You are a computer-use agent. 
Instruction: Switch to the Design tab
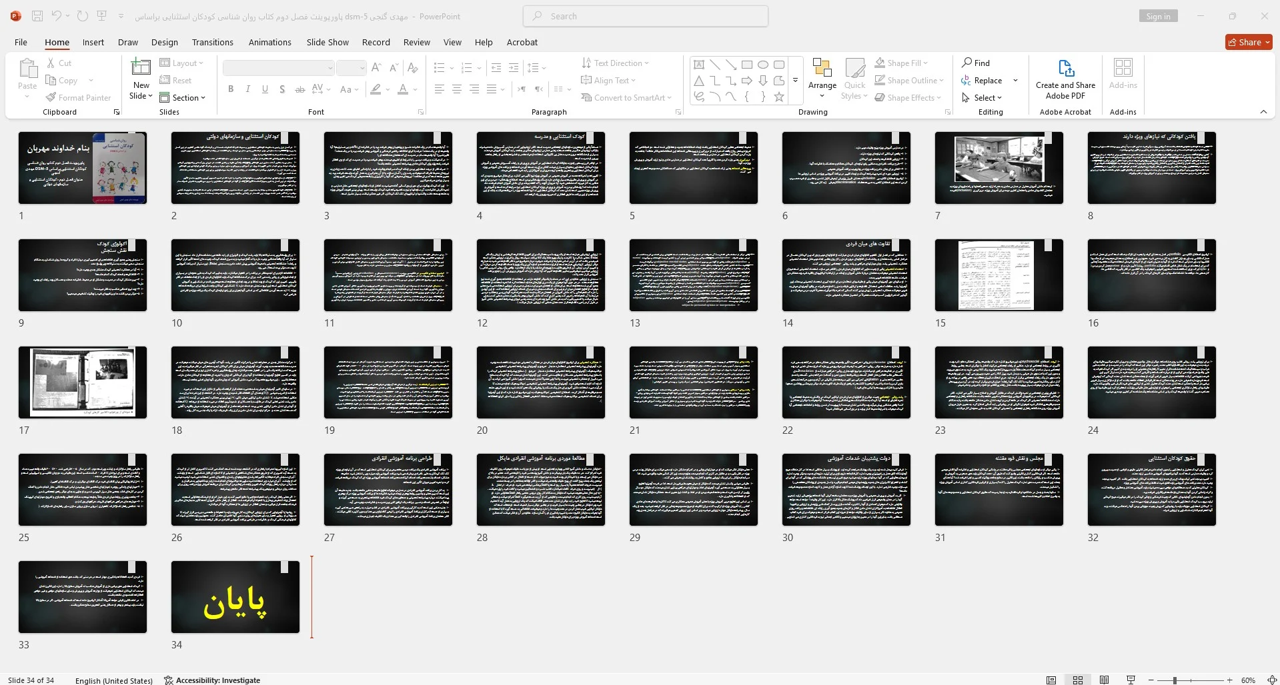pyautogui.click(x=164, y=42)
